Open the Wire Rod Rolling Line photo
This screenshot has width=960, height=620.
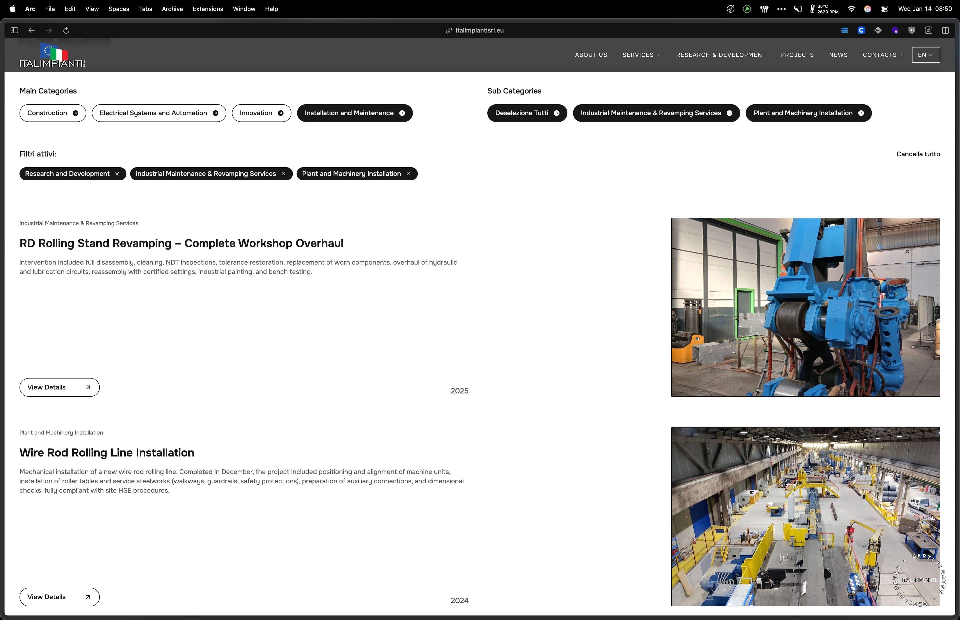tap(805, 517)
